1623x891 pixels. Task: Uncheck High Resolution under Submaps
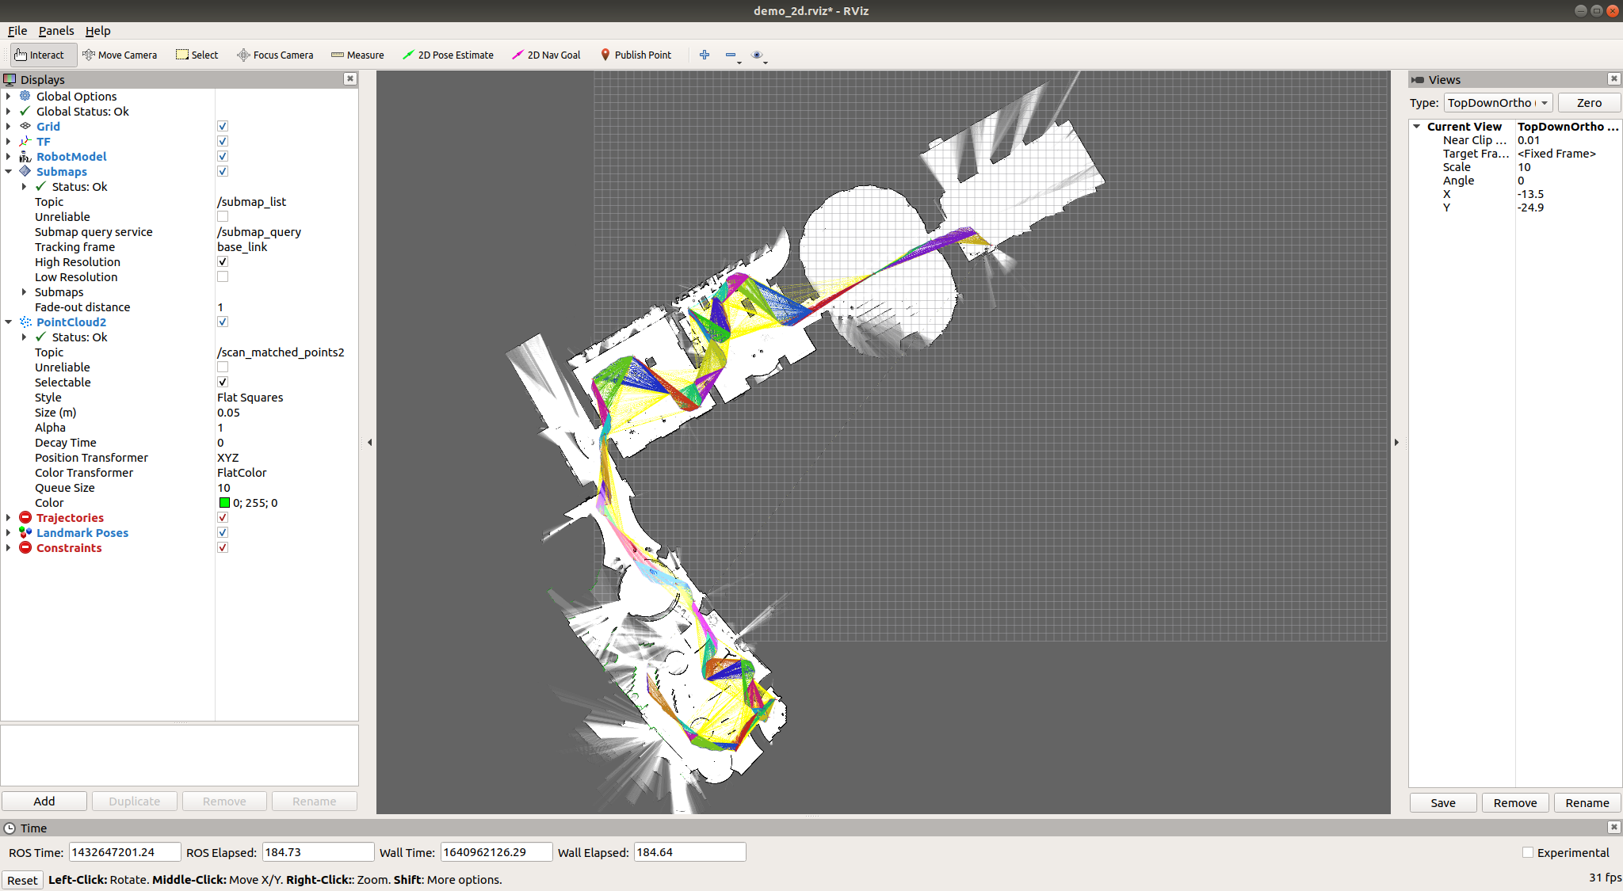tap(223, 261)
